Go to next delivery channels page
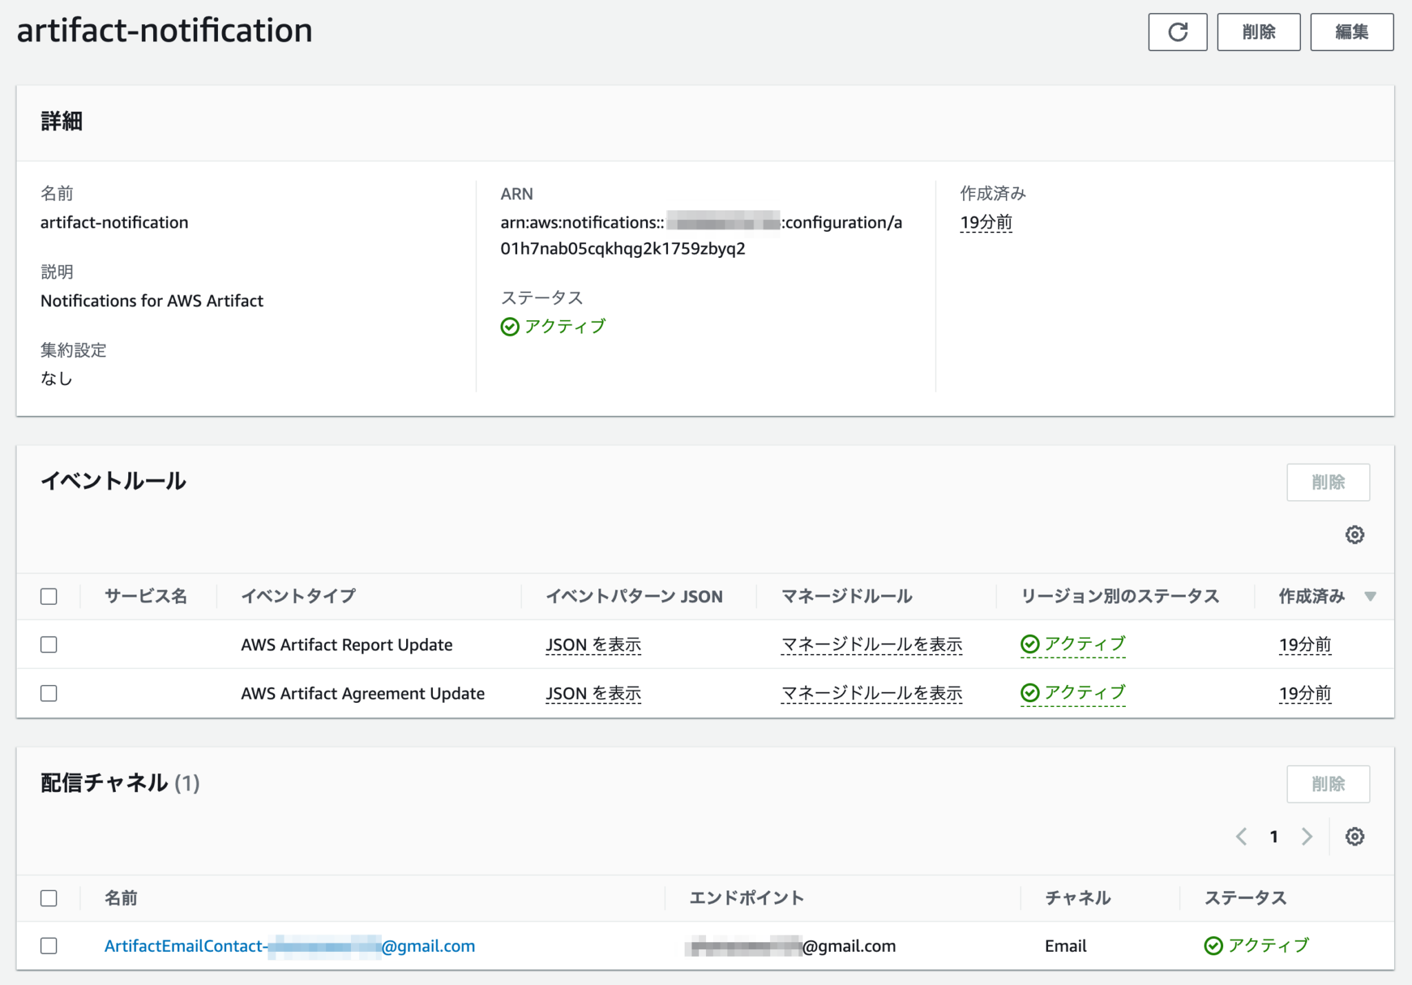This screenshot has width=1412, height=985. (1307, 836)
